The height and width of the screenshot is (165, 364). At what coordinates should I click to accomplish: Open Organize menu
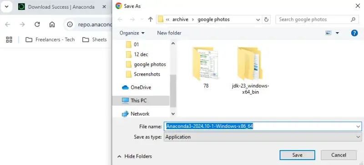click(x=132, y=33)
